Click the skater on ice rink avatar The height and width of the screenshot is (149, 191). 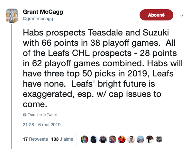coord(150,139)
